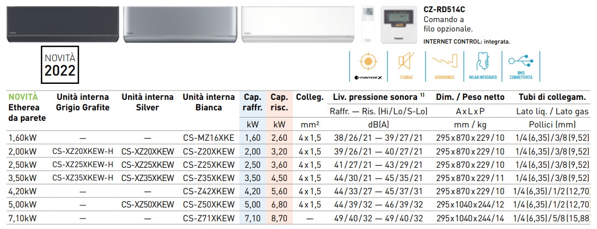Select silver model CS-XZ50XKEW
This screenshot has width=597, height=229.
[148, 205]
